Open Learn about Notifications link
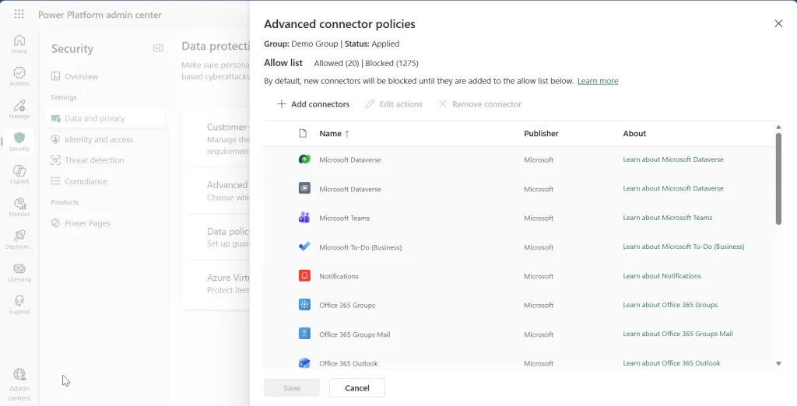797x406 pixels. (662, 276)
